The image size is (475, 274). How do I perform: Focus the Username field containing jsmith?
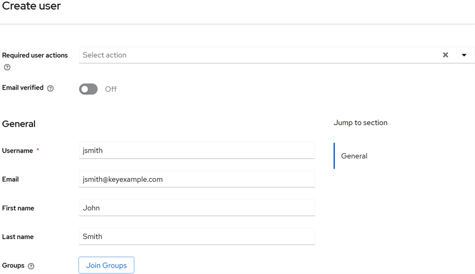(196, 151)
